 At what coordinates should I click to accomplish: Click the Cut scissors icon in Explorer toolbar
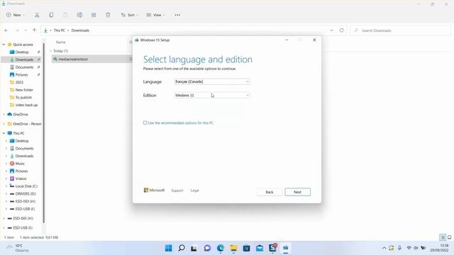click(x=37, y=15)
